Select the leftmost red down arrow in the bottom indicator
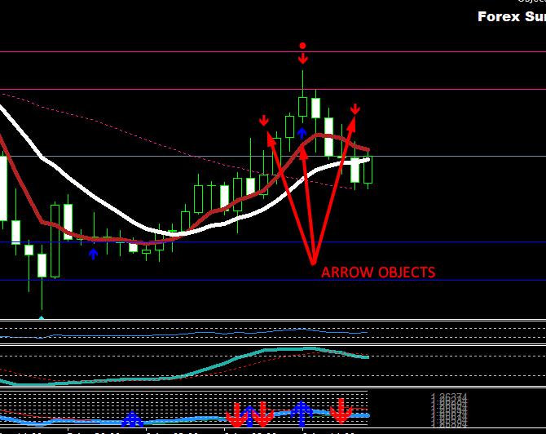The height and width of the screenshot is (434, 546). click(x=237, y=414)
